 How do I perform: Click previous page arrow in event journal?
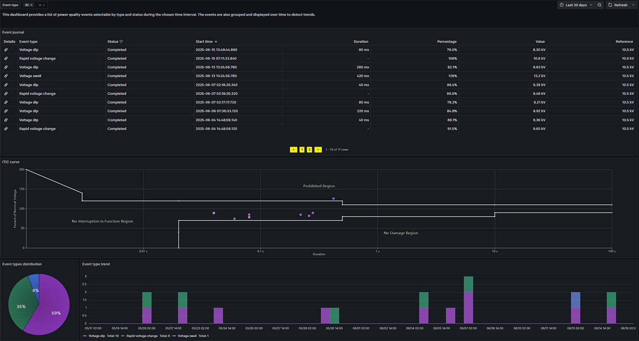(294, 150)
